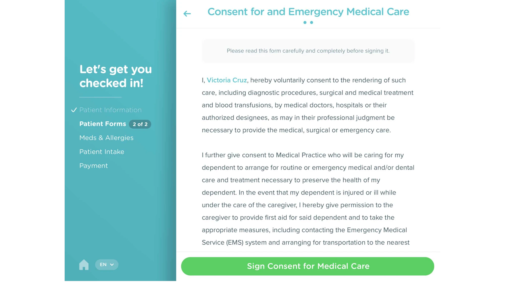This screenshot has height=282, width=505.
Task: Open the EN language dropdown
Action: point(107,265)
